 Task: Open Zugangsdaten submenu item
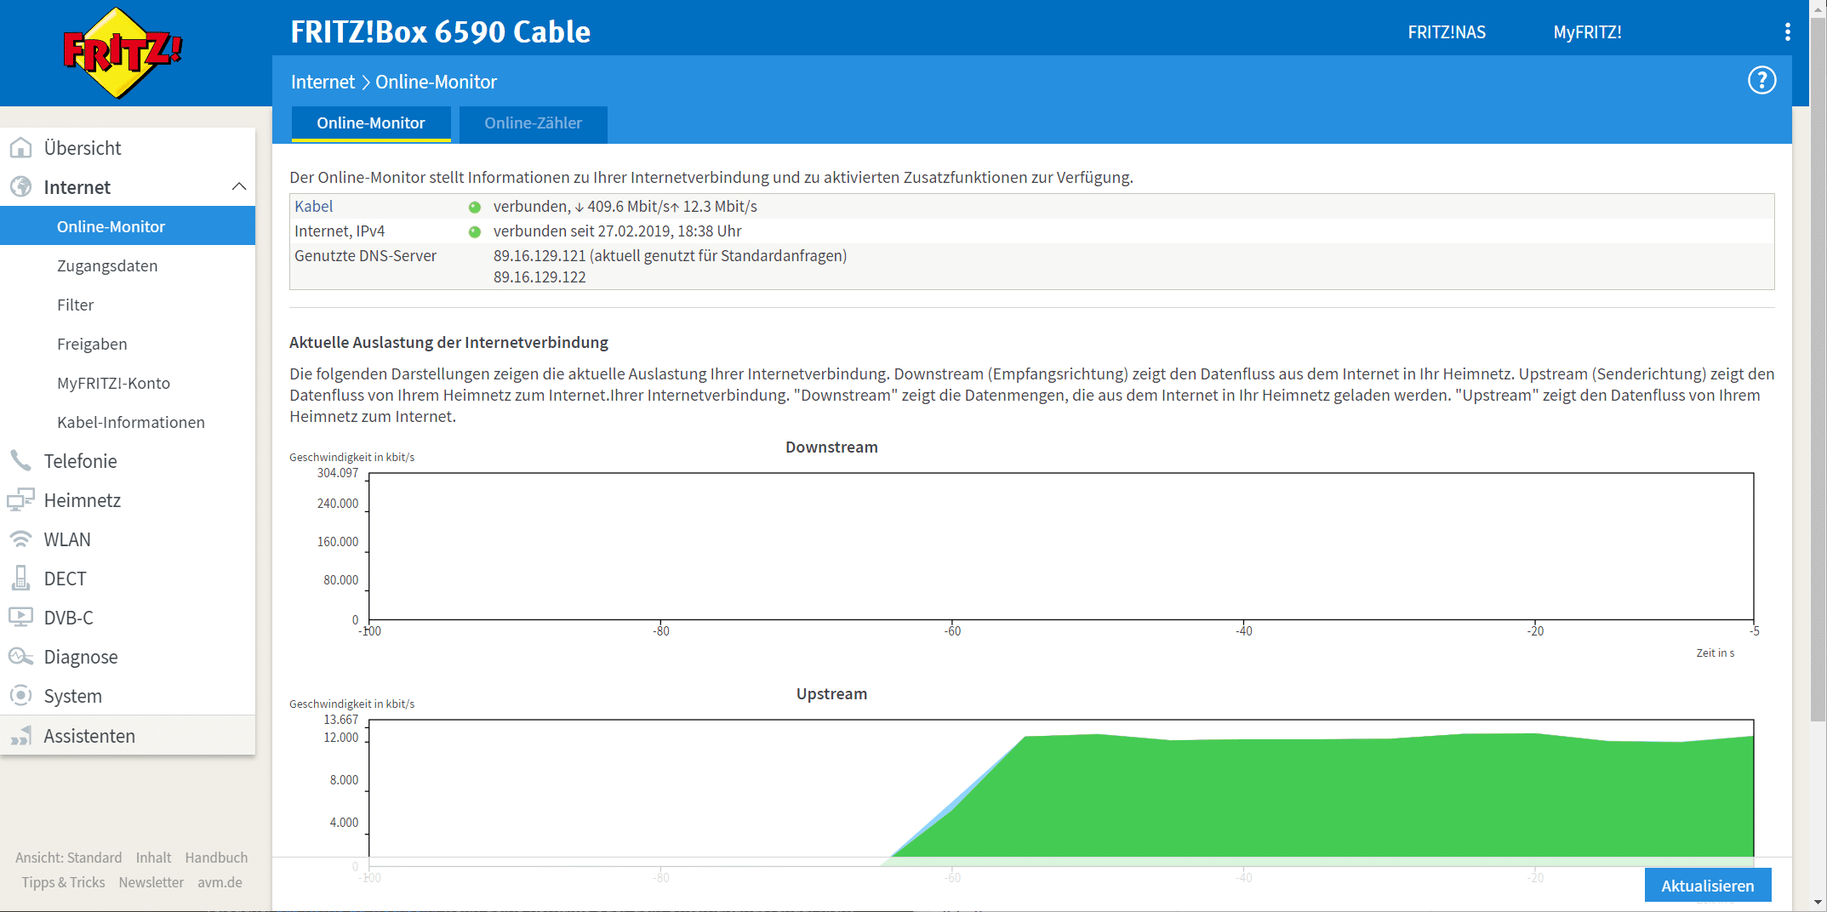(x=107, y=265)
